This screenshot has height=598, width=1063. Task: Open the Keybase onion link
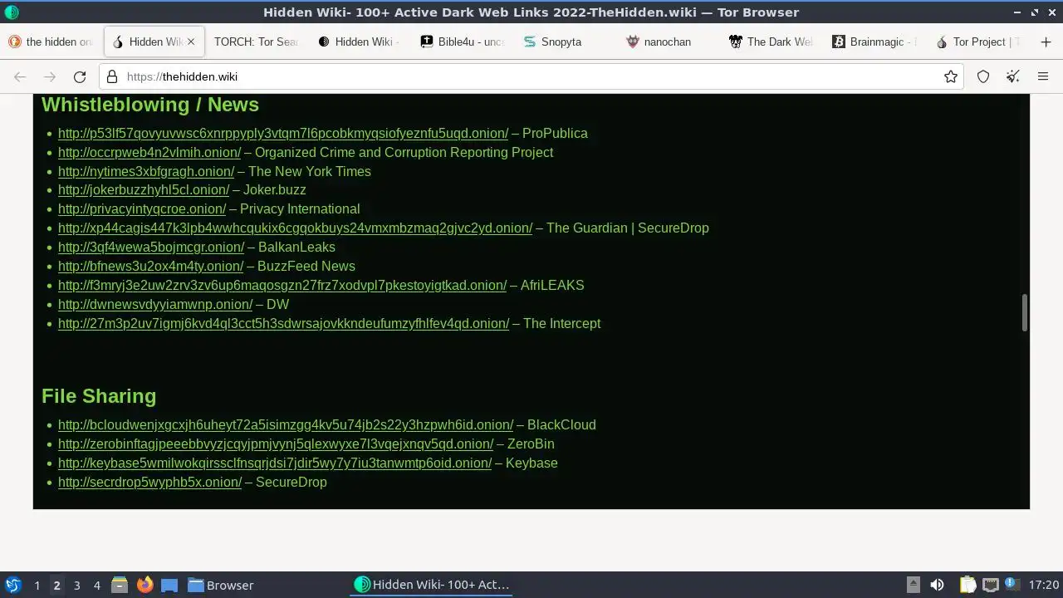pyautogui.click(x=275, y=463)
